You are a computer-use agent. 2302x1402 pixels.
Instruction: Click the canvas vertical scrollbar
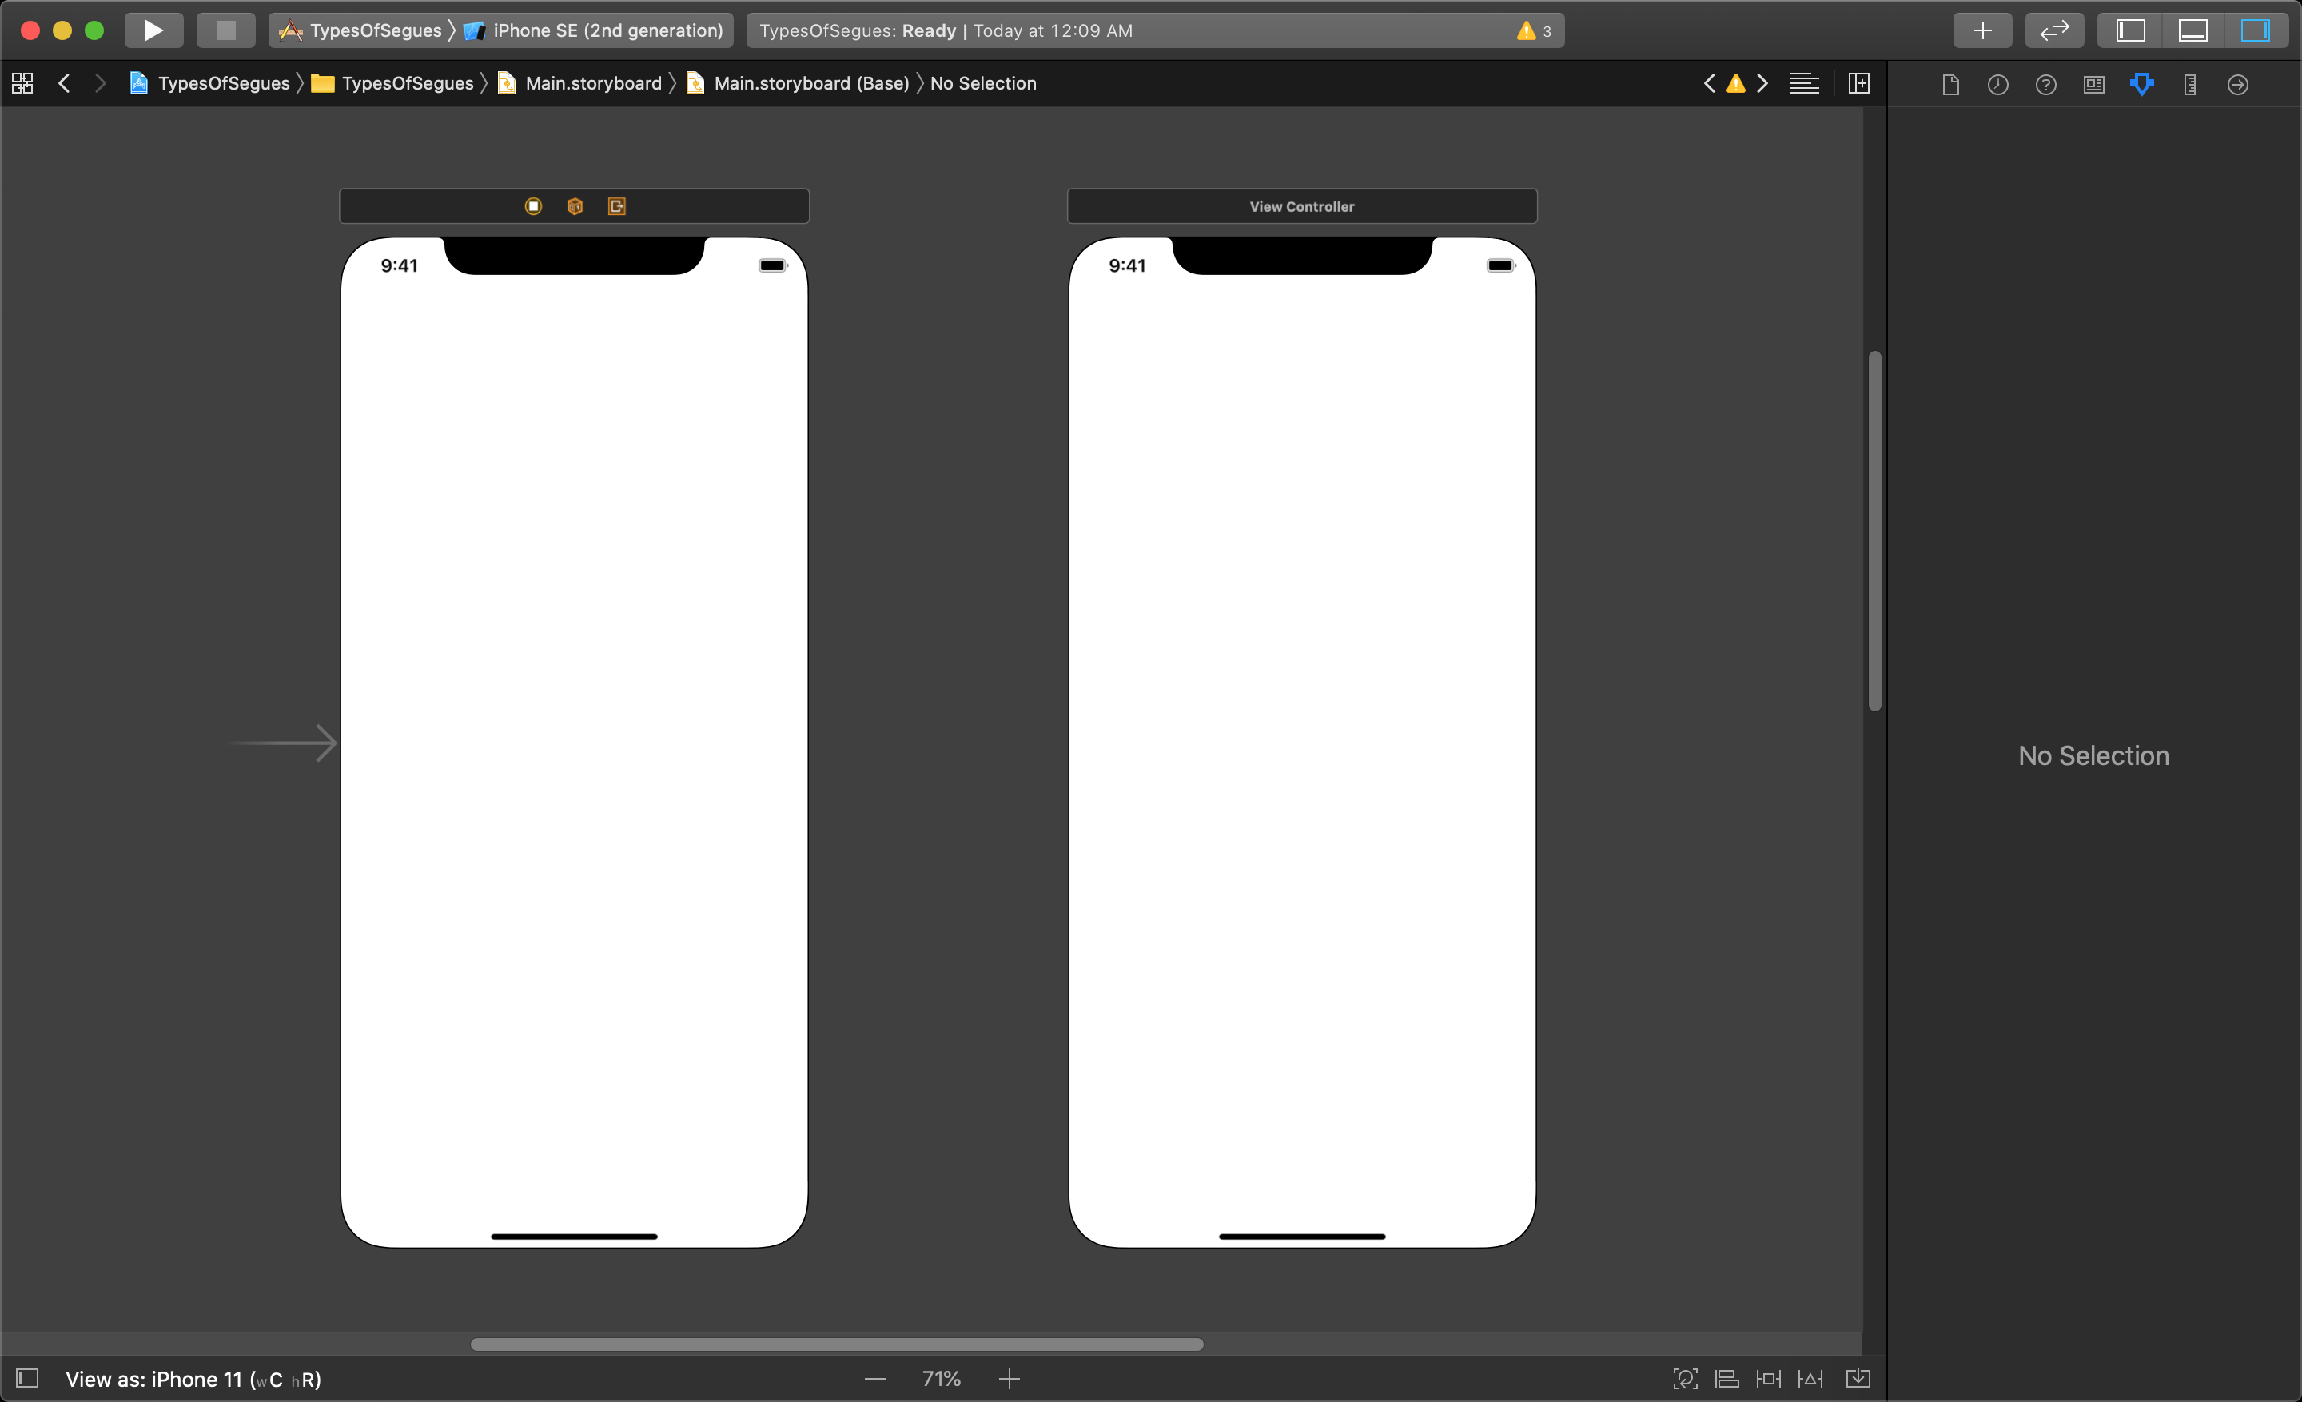(x=1875, y=532)
